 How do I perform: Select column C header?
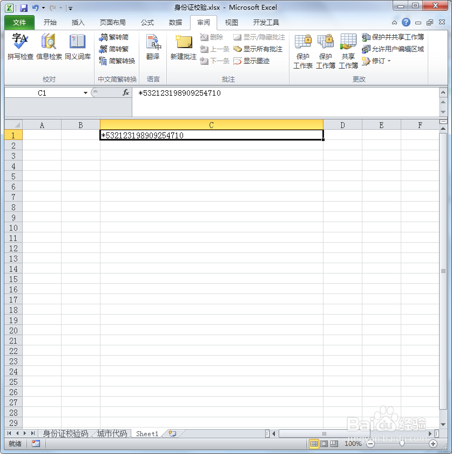[x=212, y=125]
